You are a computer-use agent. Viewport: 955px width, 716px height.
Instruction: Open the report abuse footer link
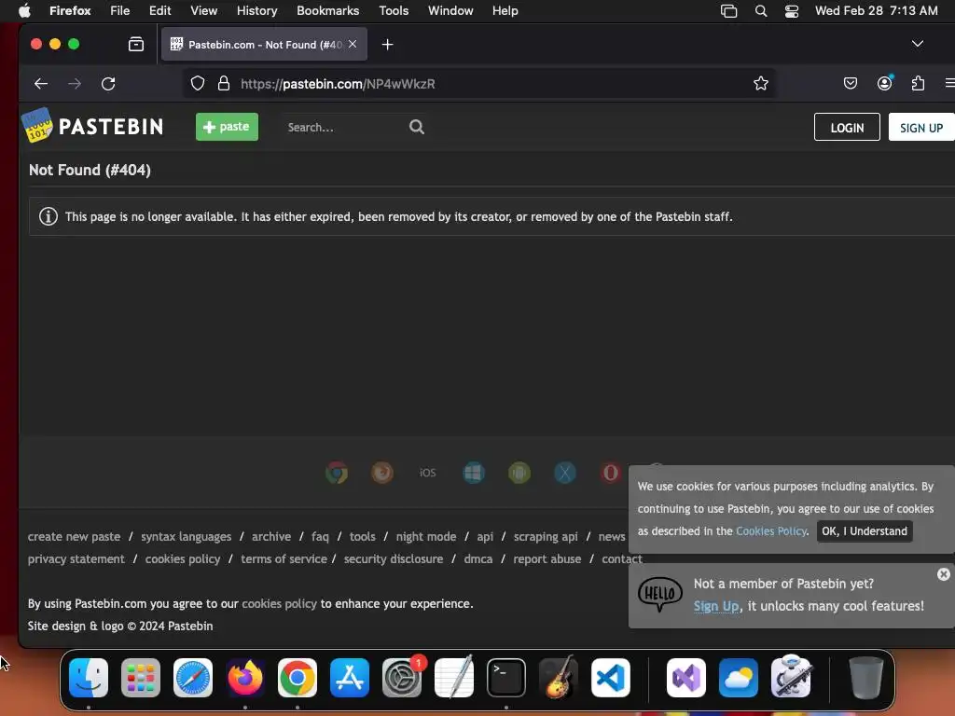[x=547, y=559]
